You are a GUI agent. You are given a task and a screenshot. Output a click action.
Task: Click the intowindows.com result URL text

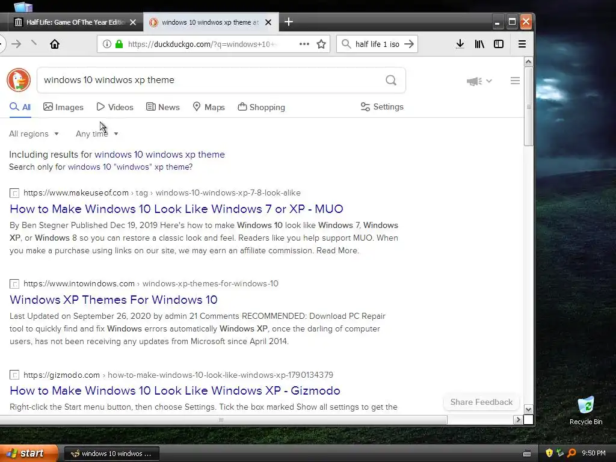151,284
